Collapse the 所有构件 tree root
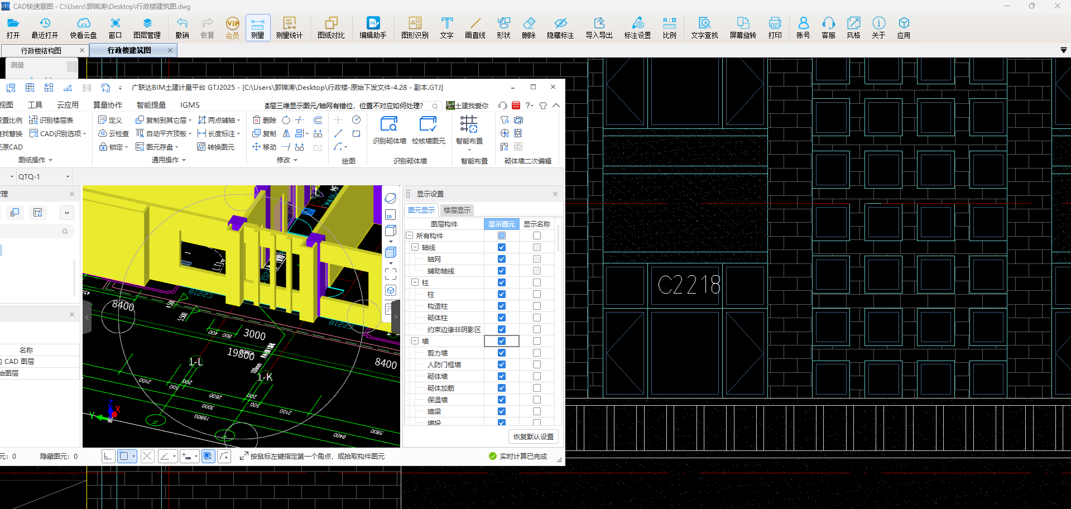 click(x=409, y=236)
